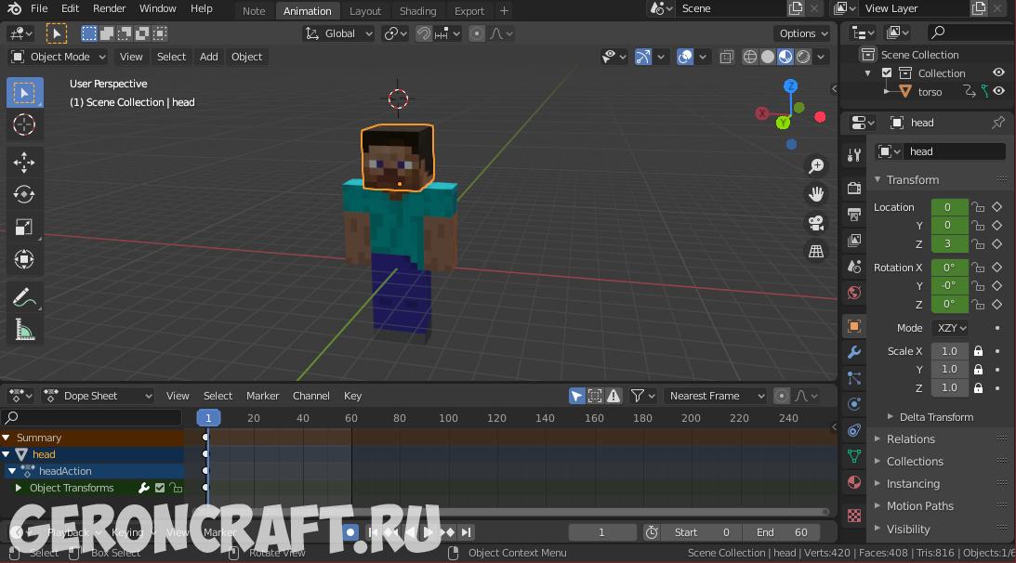Open the Nearest Frame snapping dropdown
The image size is (1016, 563).
pos(715,396)
